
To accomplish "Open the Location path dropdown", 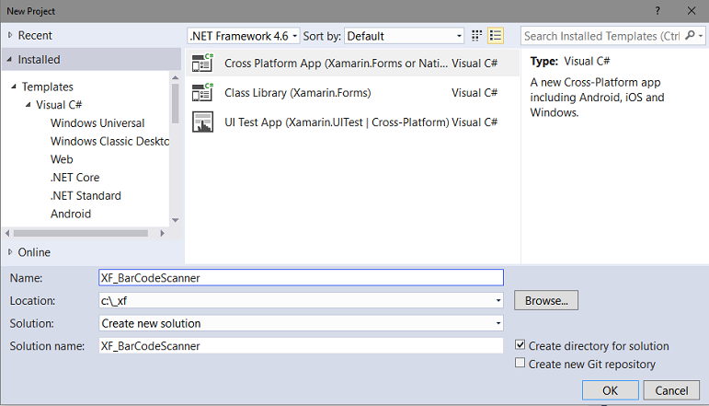I will tap(498, 300).
